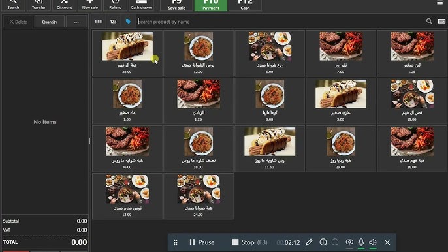The image size is (448, 252).
Task: Add the product priced 11.50
Action: point(270,149)
